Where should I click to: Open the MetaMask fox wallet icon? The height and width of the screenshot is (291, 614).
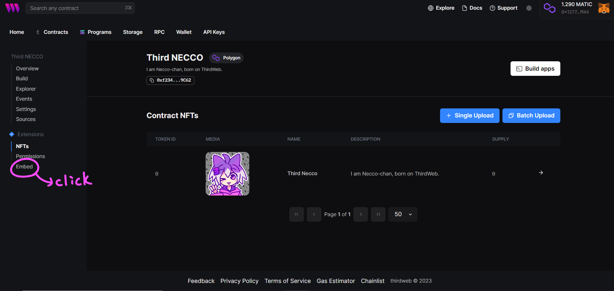604,8
